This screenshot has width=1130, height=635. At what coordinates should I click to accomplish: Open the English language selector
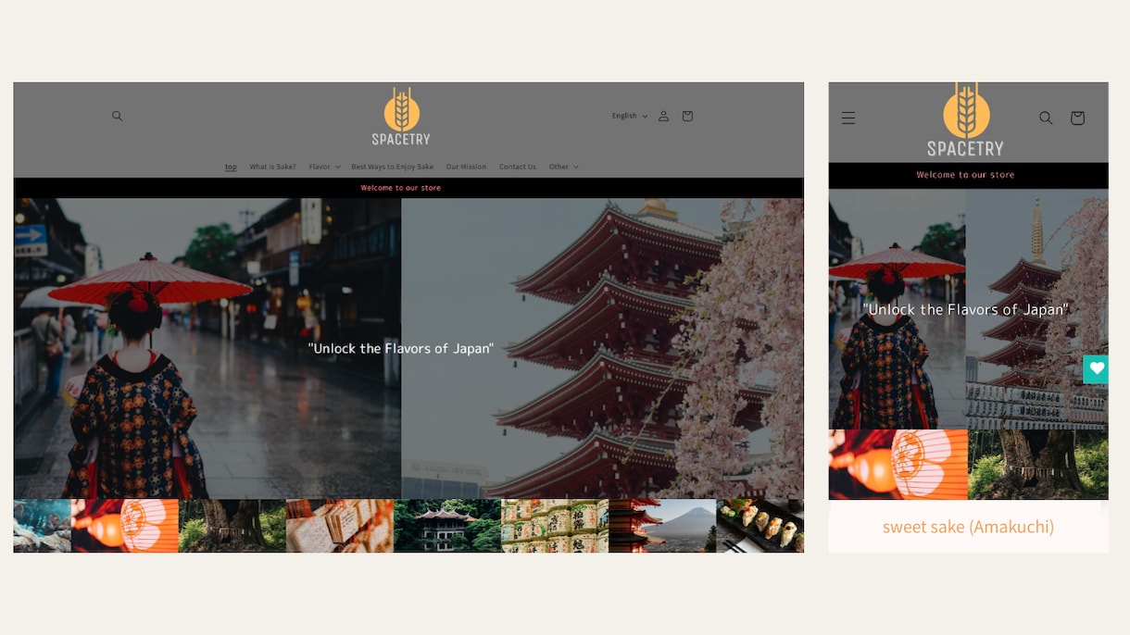(630, 116)
